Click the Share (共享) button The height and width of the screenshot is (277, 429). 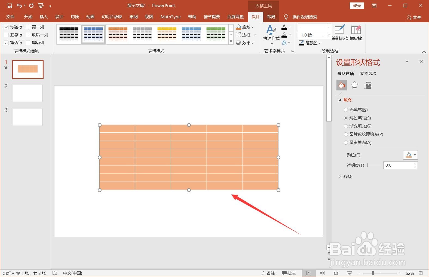click(x=414, y=17)
